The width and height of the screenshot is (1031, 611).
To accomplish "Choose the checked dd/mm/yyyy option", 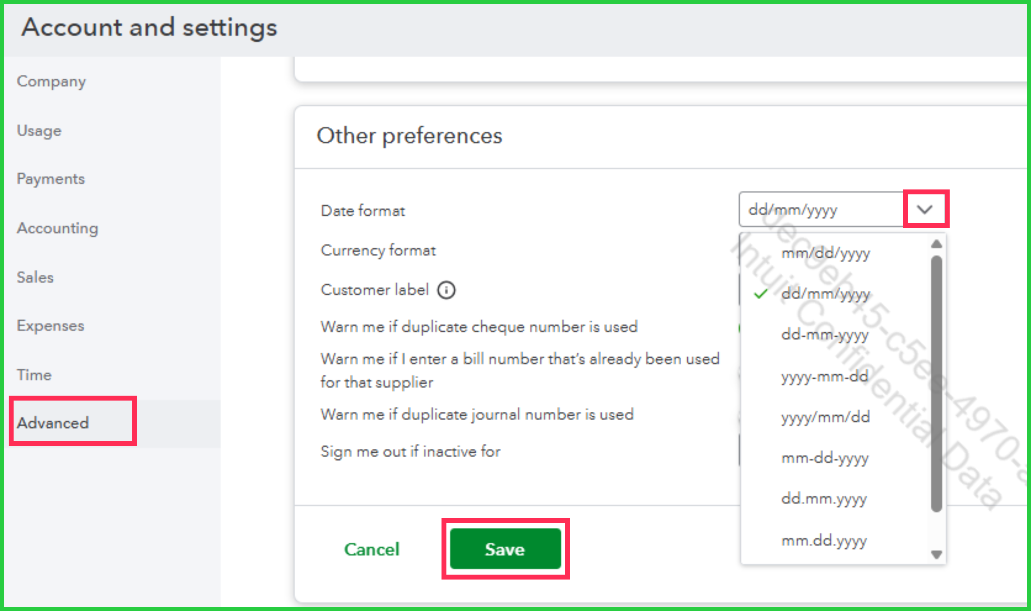I will [x=825, y=293].
